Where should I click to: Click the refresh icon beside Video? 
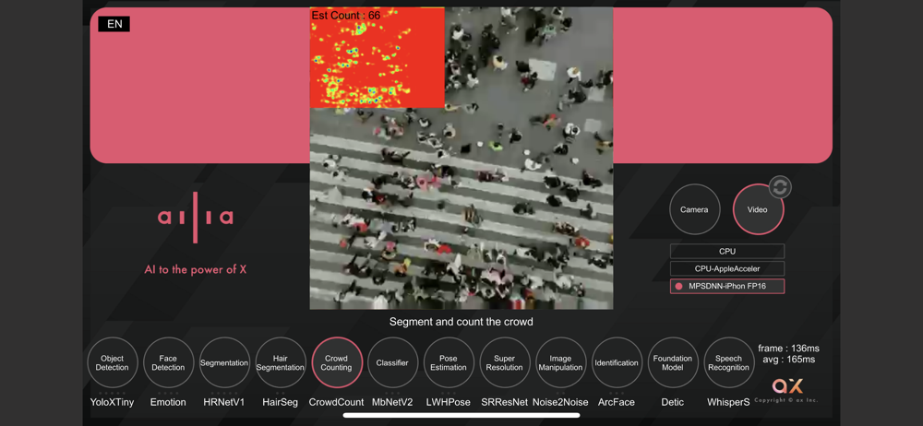point(780,187)
